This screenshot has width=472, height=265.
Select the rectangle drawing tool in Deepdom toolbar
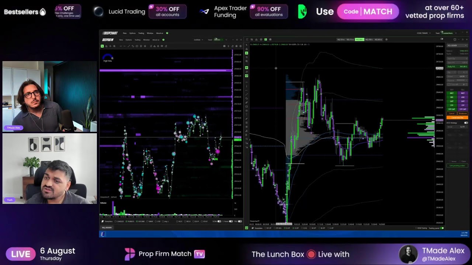pyautogui.click(x=137, y=46)
